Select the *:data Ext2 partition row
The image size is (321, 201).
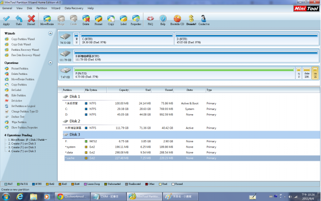pyautogui.click(x=192, y=152)
